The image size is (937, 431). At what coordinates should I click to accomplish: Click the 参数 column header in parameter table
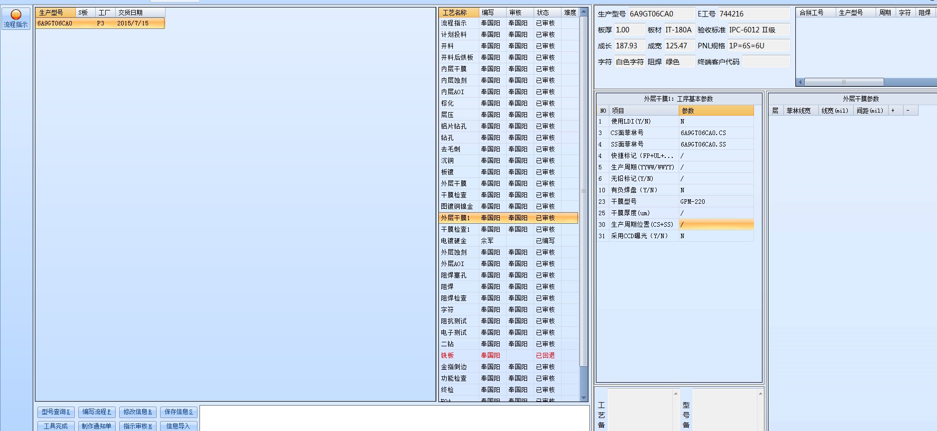(x=716, y=111)
